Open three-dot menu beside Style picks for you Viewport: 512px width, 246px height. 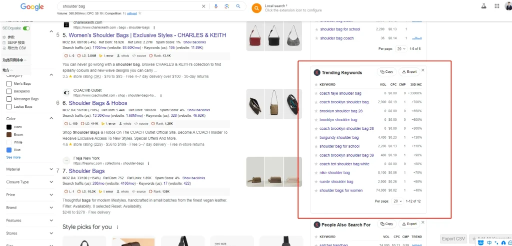pyautogui.click(x=117, y=227)
